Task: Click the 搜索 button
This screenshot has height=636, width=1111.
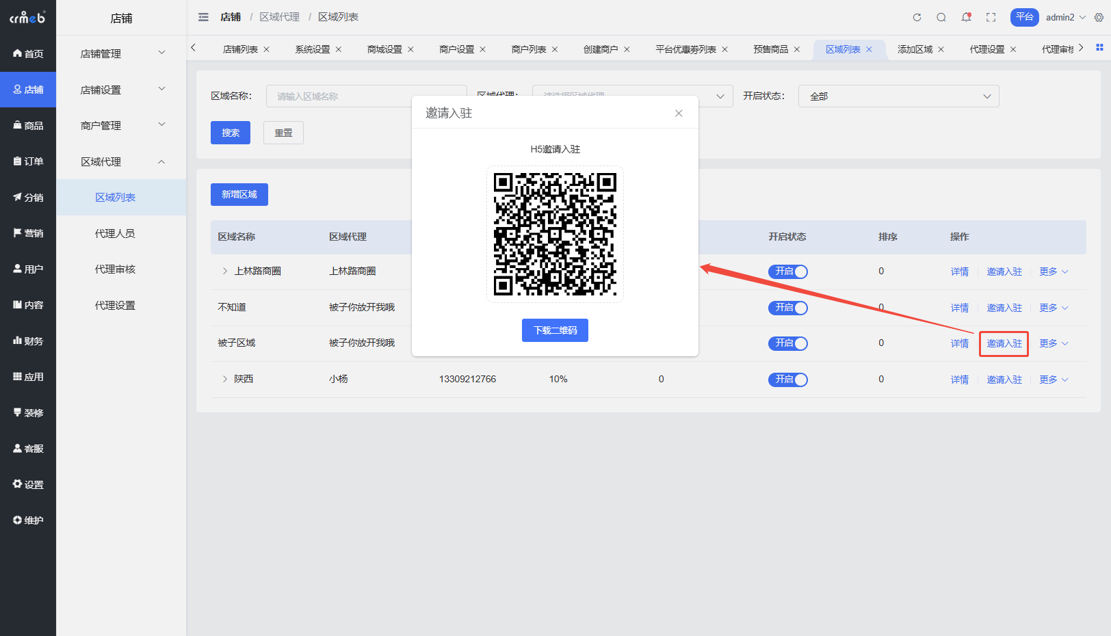Action: [x=231, y=133]
